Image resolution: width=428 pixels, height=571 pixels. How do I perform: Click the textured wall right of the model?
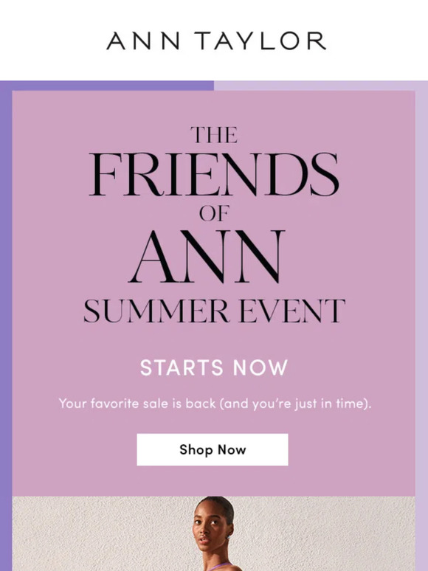(x=328, y=533)
